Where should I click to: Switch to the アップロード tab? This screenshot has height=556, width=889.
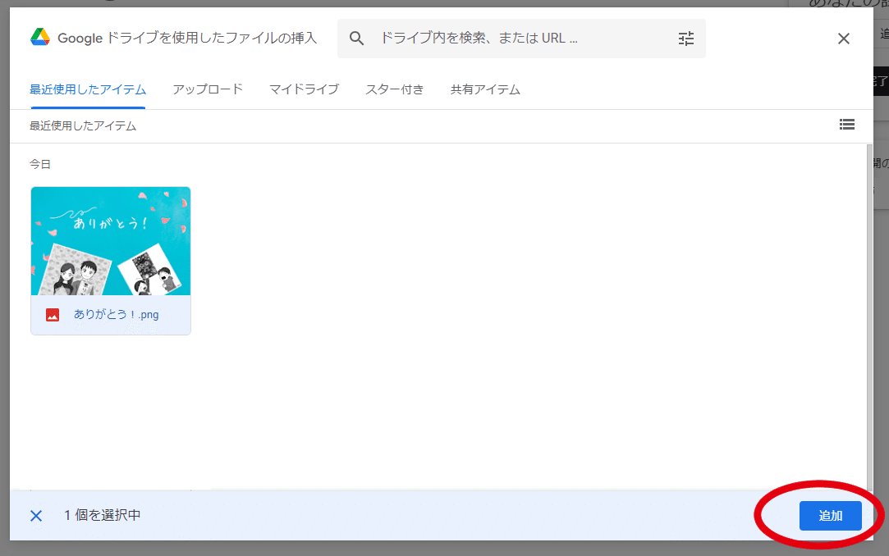tap(208, 89)
